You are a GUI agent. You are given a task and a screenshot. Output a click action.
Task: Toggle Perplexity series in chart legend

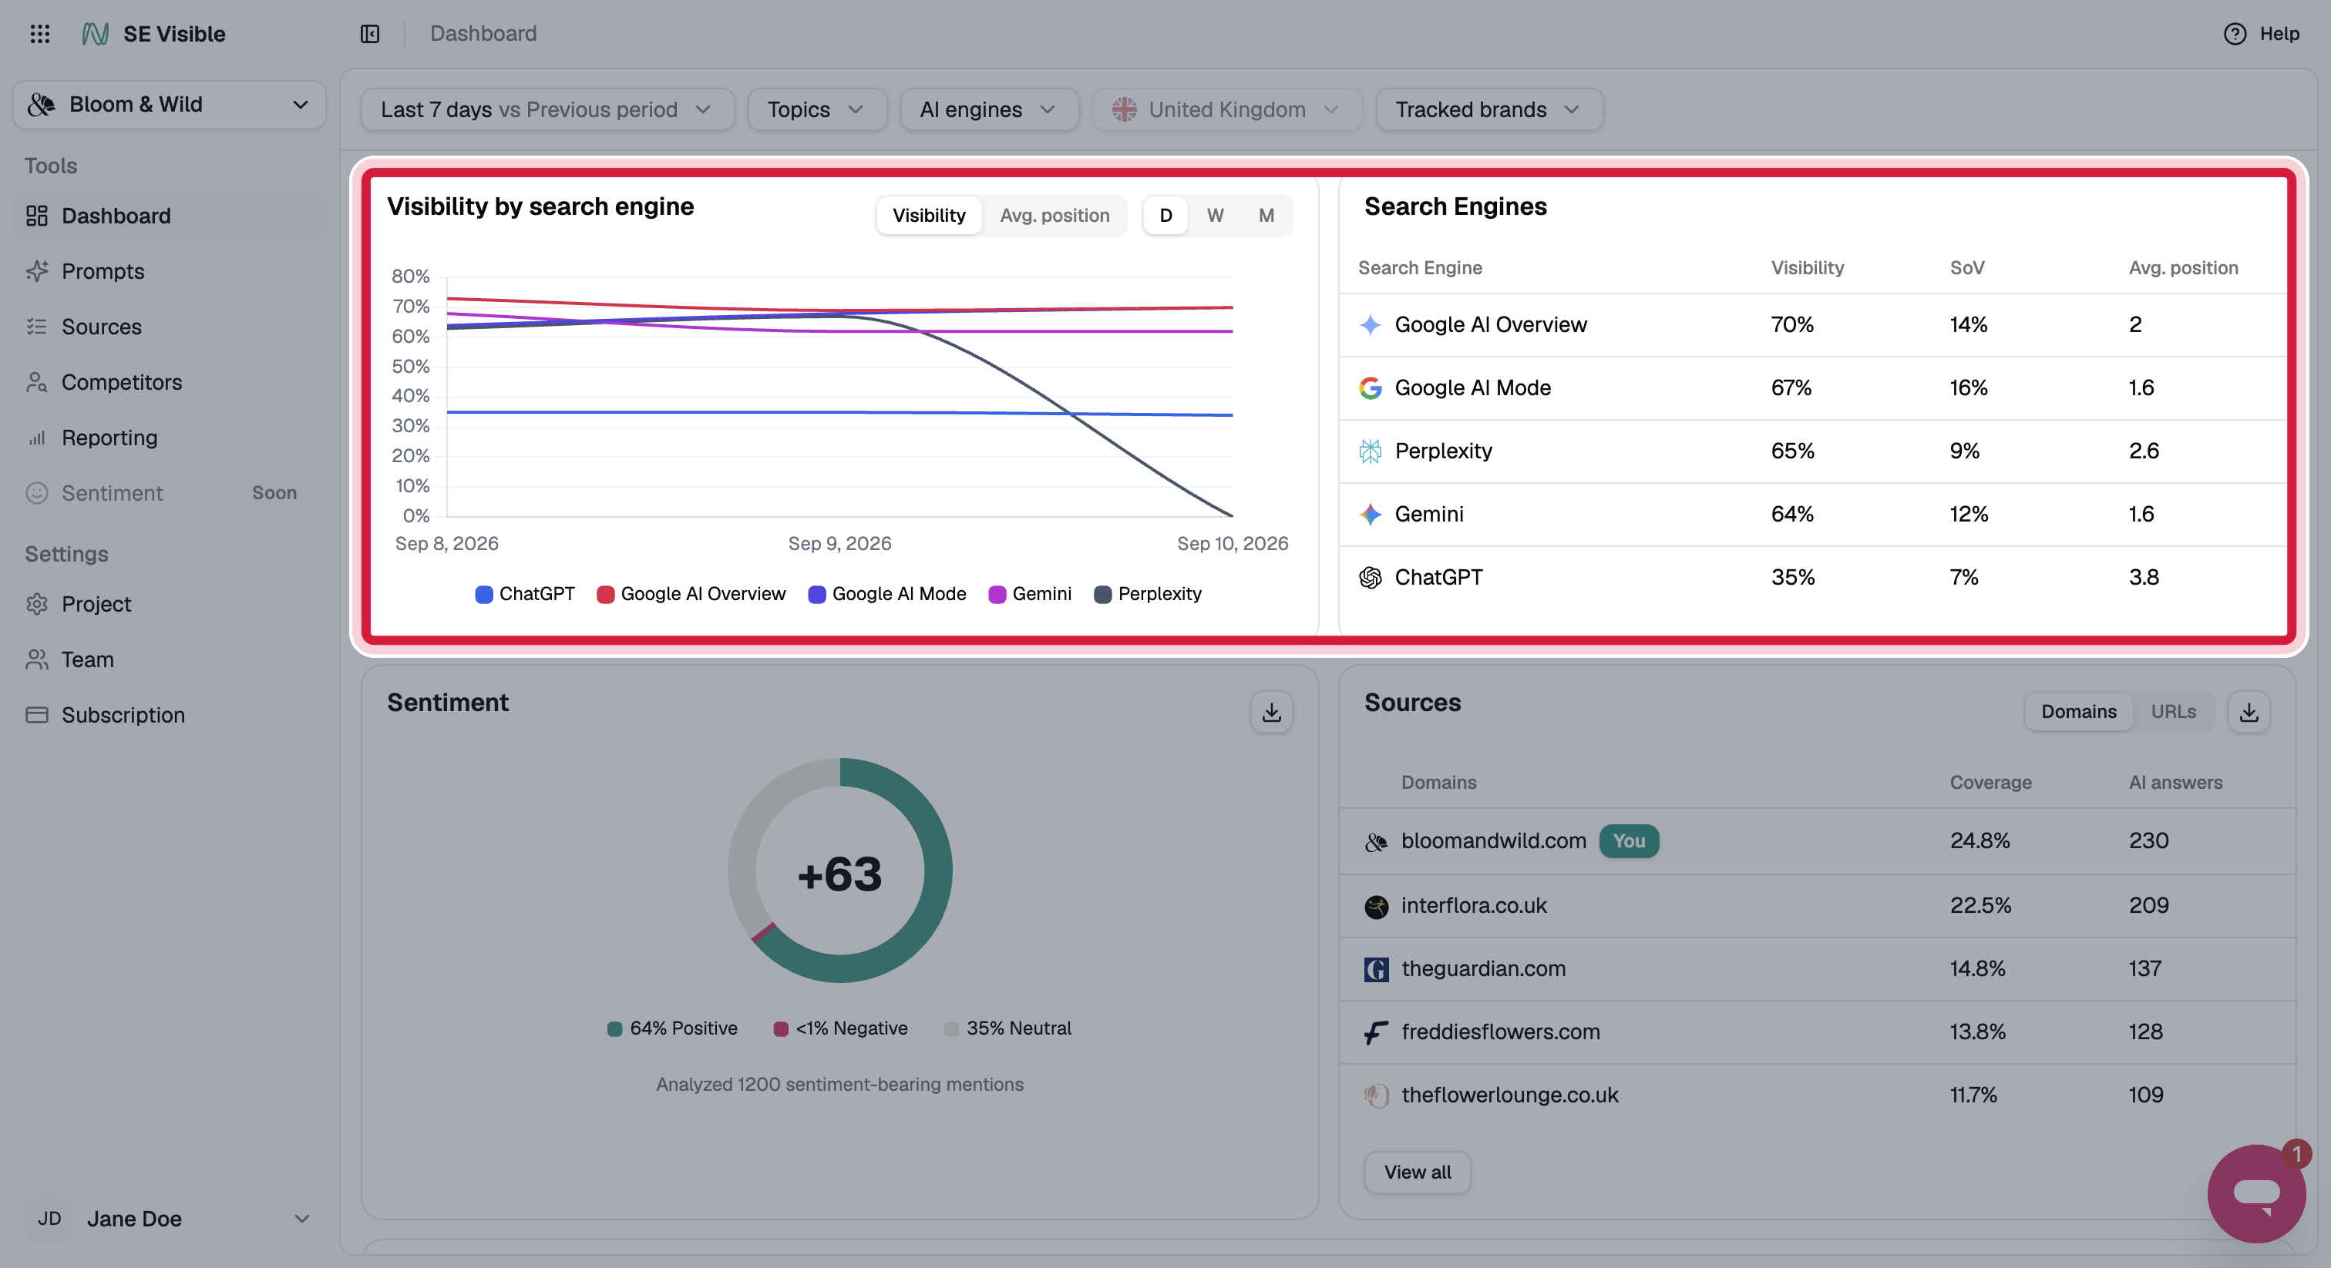click(x=1148, y=594)
